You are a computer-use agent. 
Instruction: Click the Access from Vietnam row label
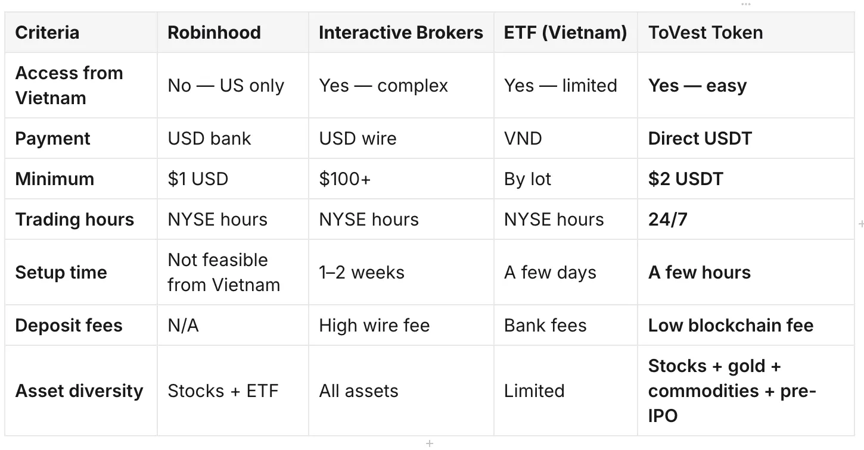coord(81,85)
